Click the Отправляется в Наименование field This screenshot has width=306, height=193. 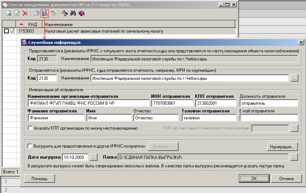click(x=190, y=78)
